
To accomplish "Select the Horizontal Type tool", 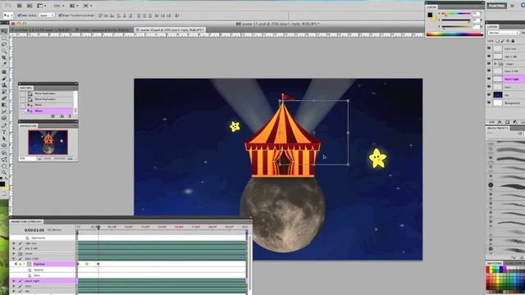I will coord(4,132).
